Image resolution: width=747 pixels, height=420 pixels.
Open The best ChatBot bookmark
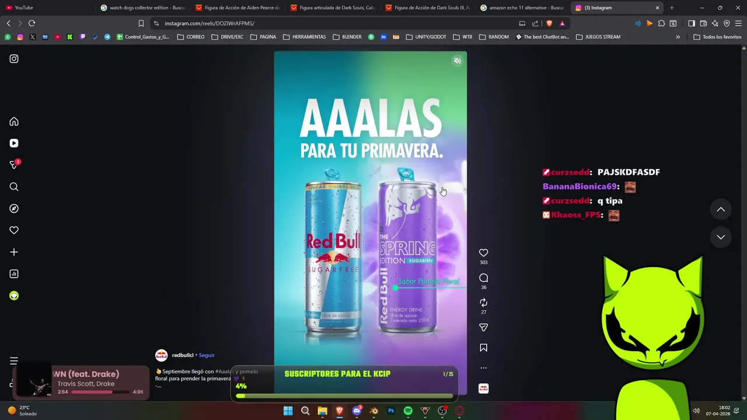coord(542,37)
